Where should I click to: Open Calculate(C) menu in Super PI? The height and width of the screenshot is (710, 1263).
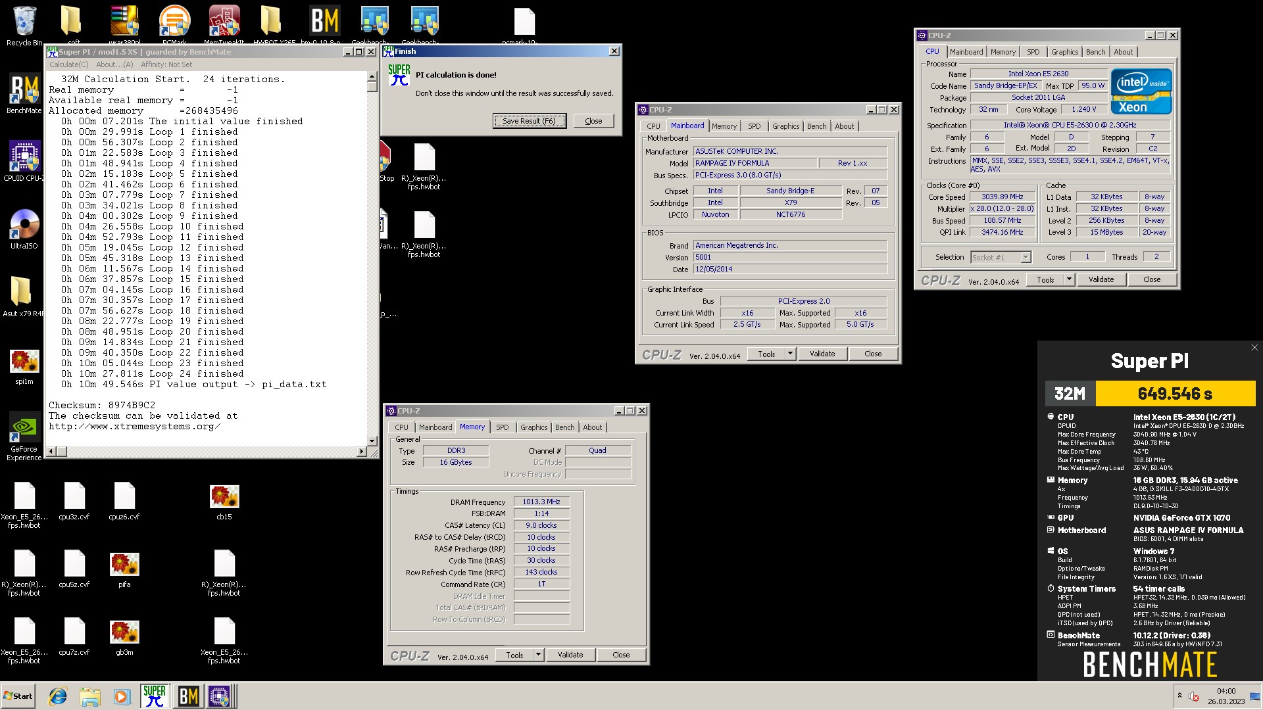[x=69, y=64]
